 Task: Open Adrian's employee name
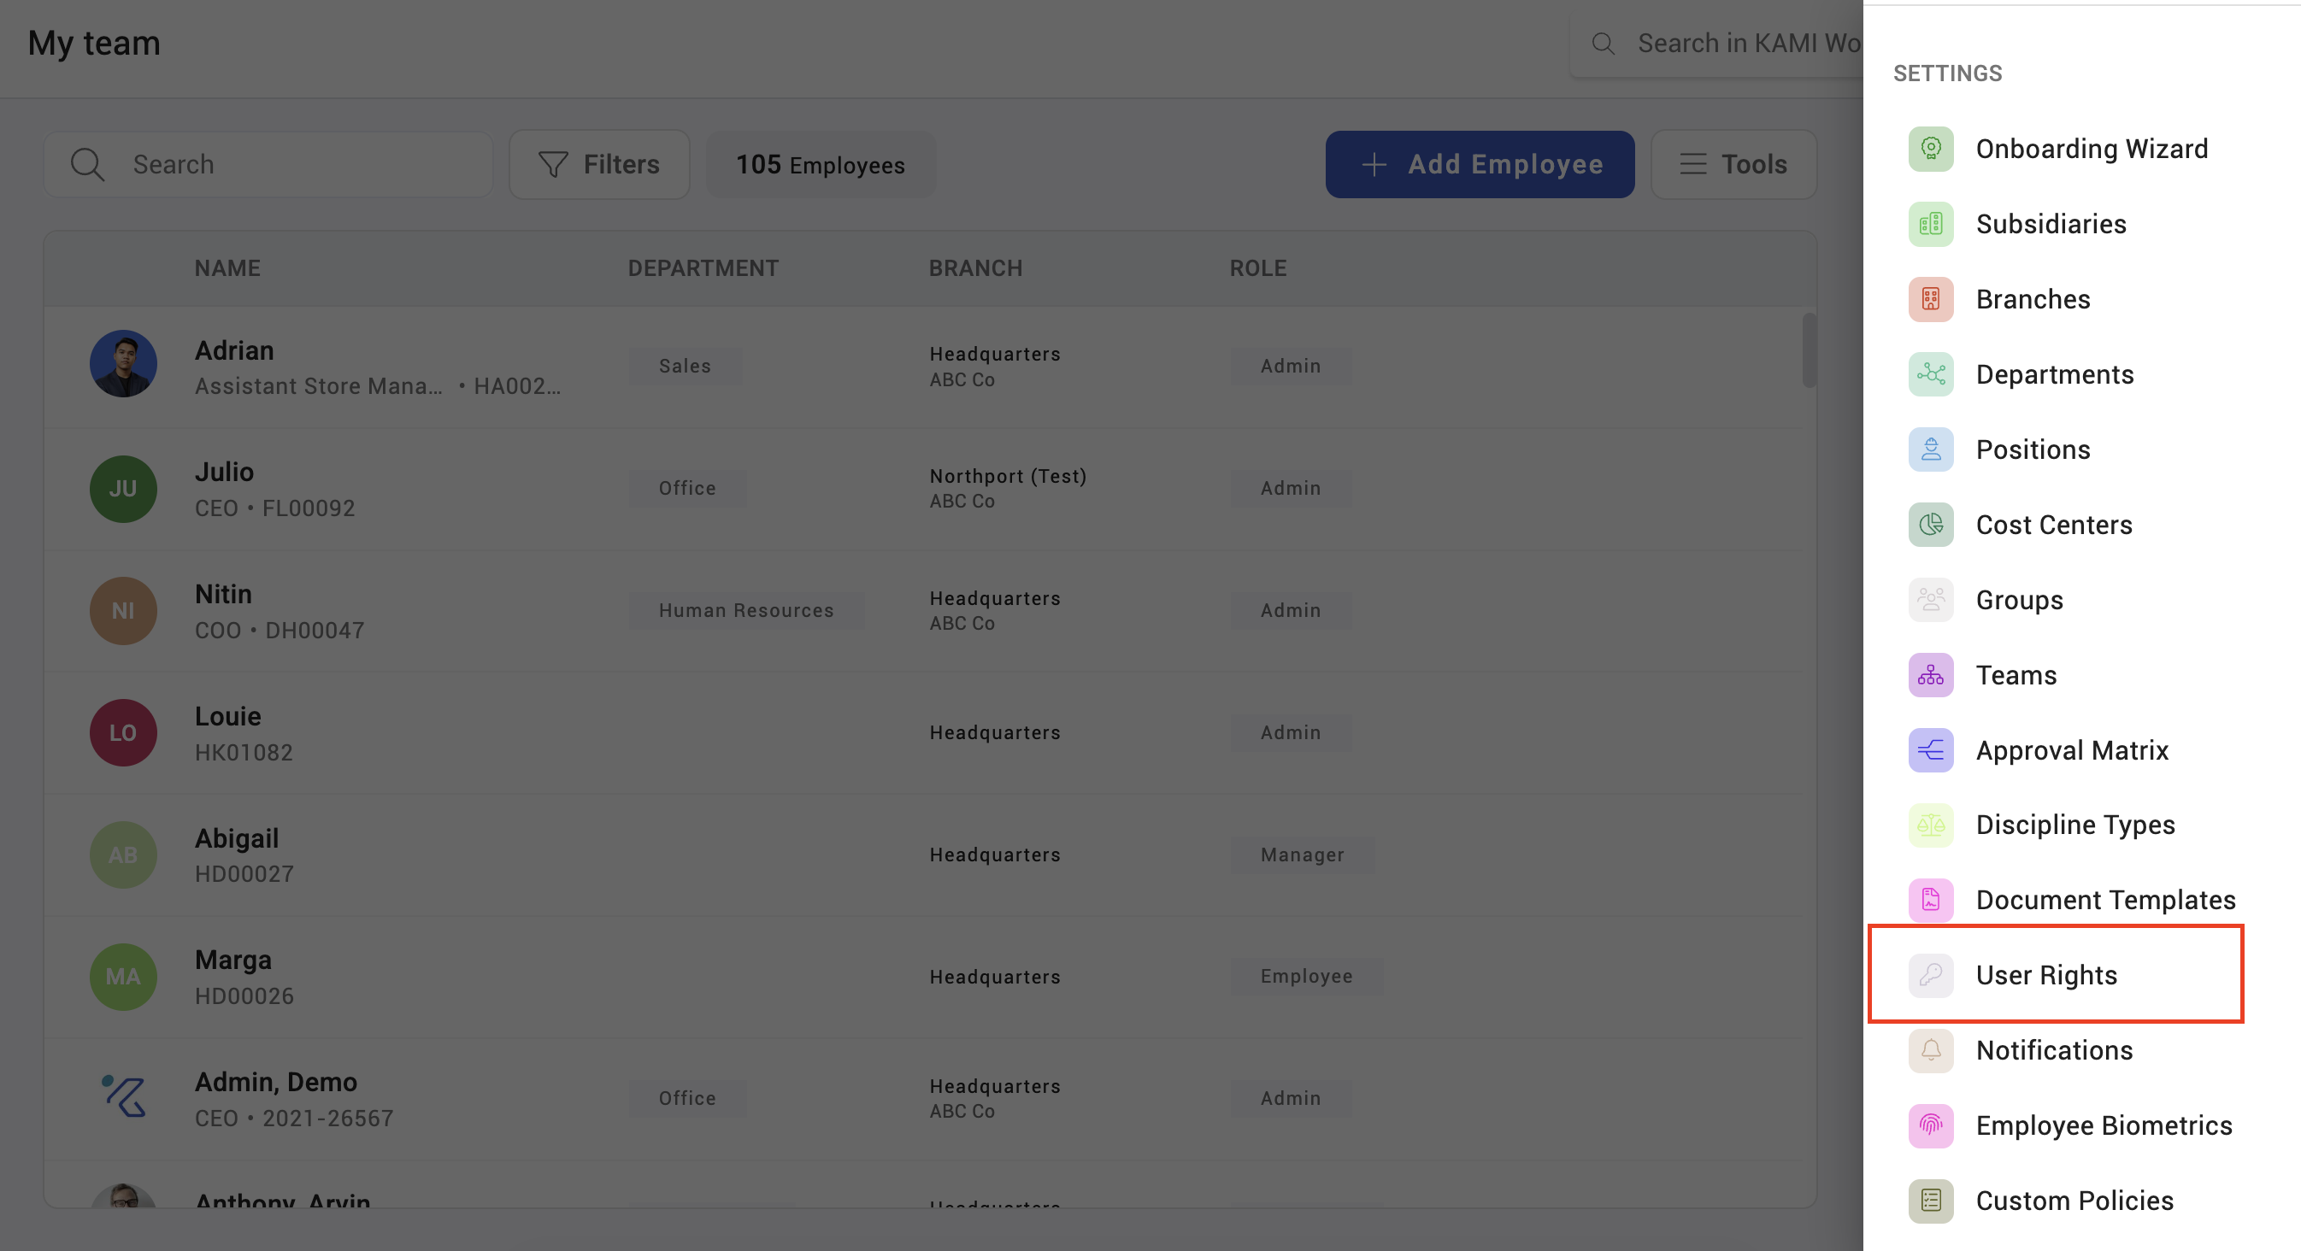click(x=234, y=350)
